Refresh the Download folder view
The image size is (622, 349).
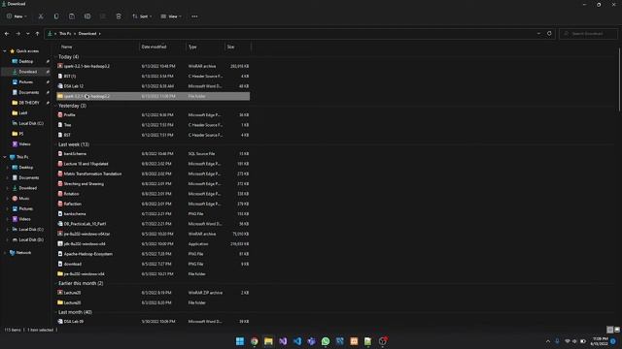[549, 34]
